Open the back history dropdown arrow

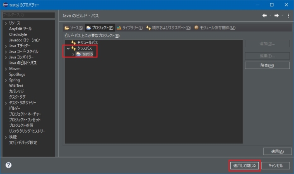coord(270,16)
